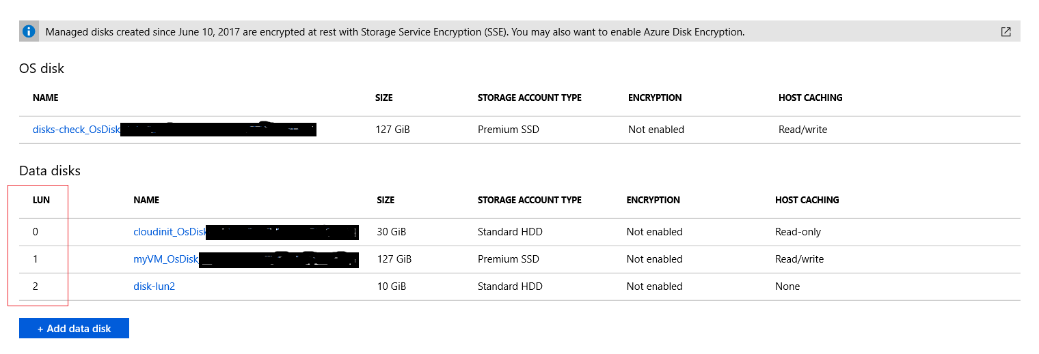Click the blue info icon in banner
1039x354 pixels.
point(28,31)
